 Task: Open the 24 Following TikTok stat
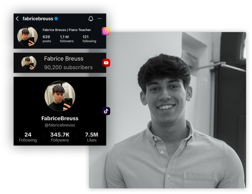[28, 137]
